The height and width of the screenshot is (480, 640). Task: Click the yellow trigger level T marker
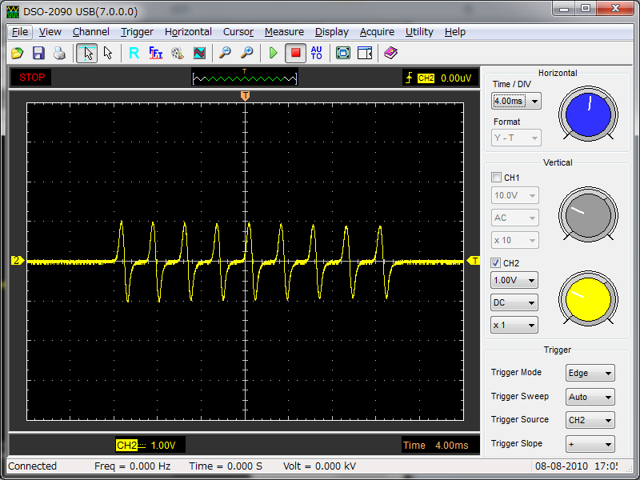[474, 261]
